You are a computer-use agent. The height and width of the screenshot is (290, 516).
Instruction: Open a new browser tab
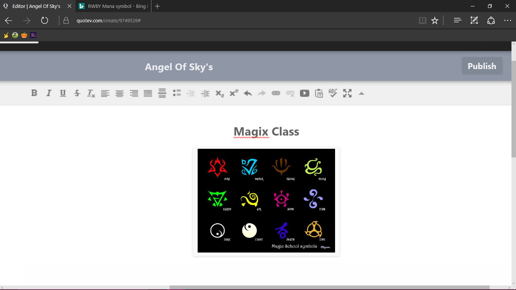(x=158, y=6)
